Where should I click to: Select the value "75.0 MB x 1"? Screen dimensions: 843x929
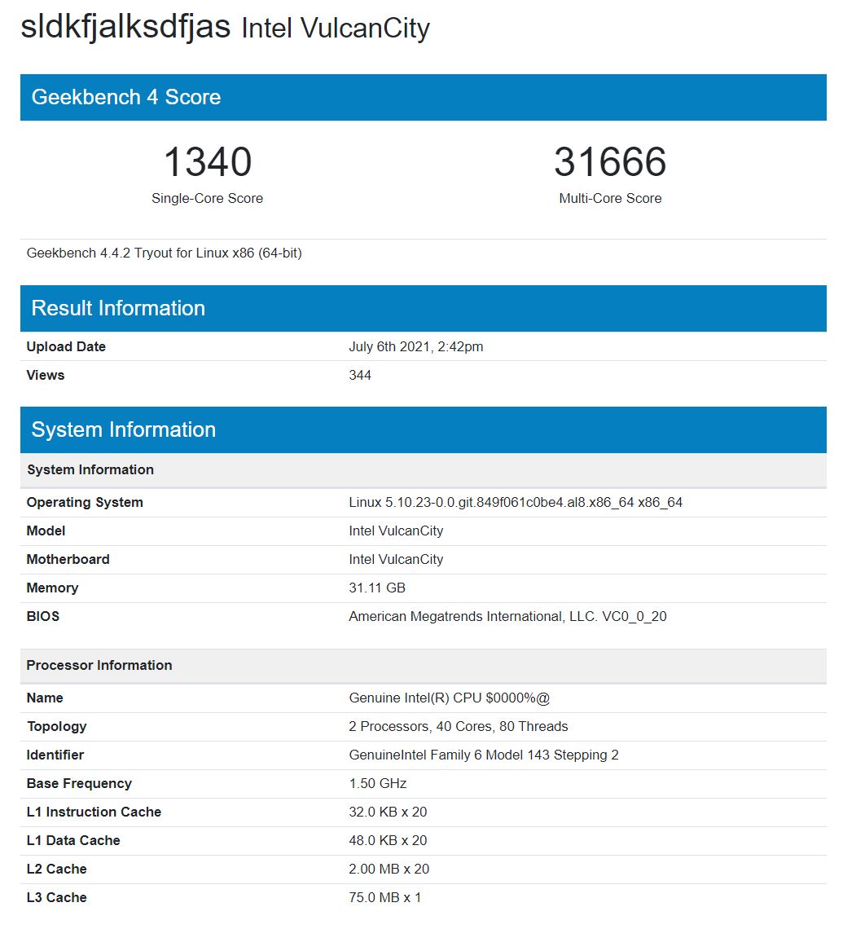(384, 897)
